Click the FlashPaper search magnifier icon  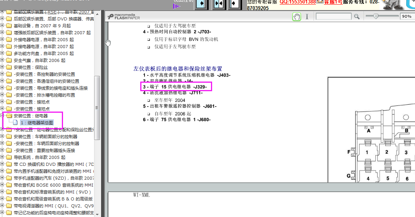pyautogui.click(x=357, y=17)
